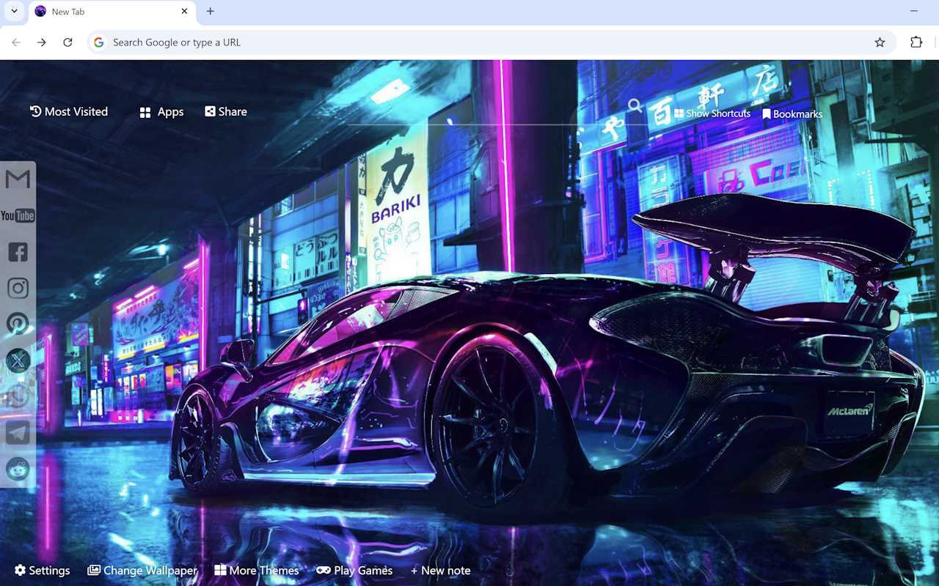Open Telegram from the sidebar
939x586 pixels.
point(18,432)
